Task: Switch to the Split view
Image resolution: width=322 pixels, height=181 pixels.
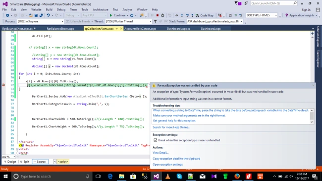Action: (x=25, y=162)
